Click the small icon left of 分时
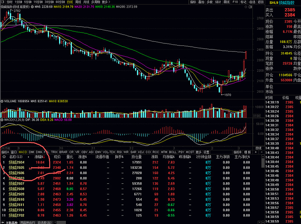The image size is (301, 224). 3,2
